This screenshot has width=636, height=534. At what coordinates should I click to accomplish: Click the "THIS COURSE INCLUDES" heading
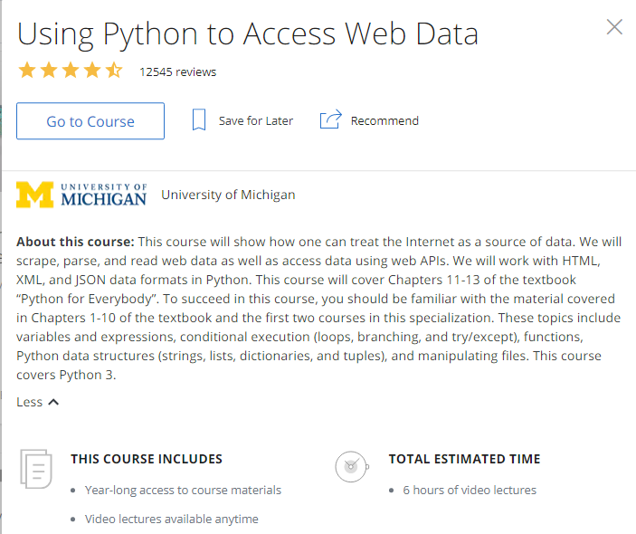point(147,459)
